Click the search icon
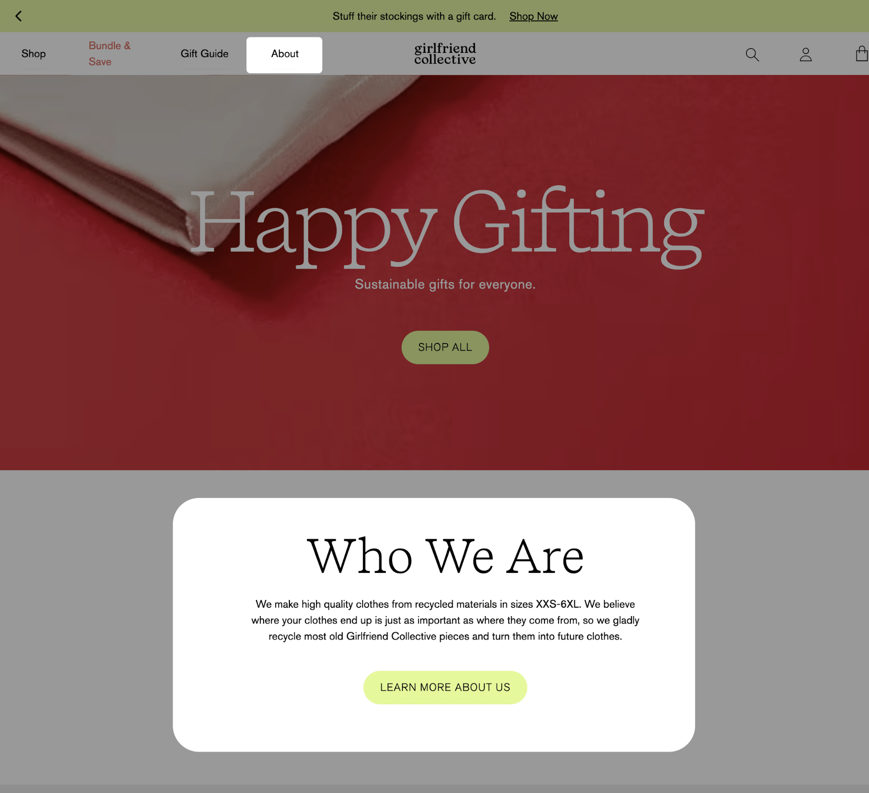The width and height of the screenshot is (869, 793). pos(752,54)
